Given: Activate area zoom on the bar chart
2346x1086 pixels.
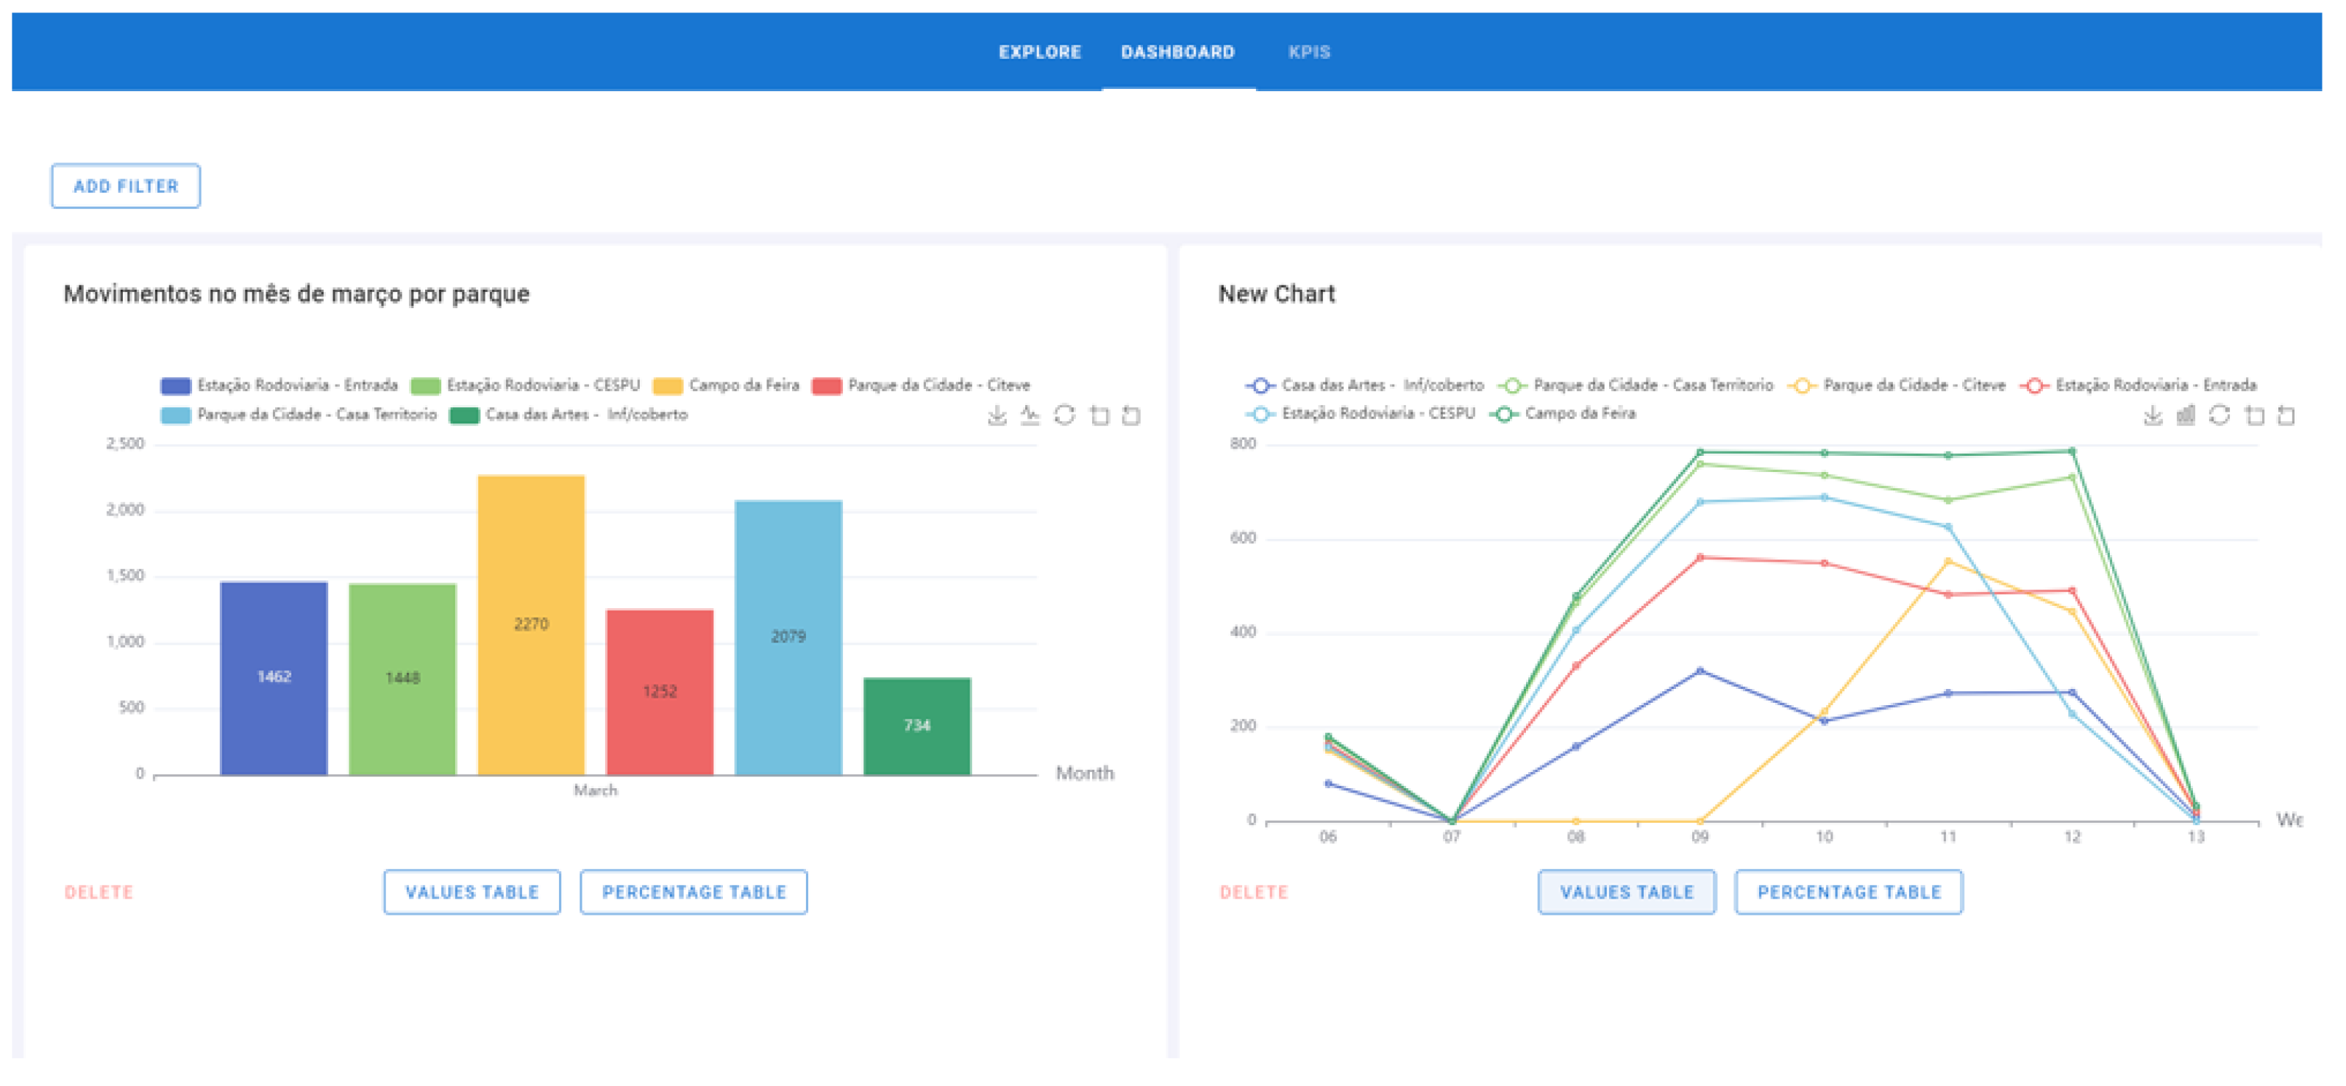Looking at the screenshot, I should 1099,416.
